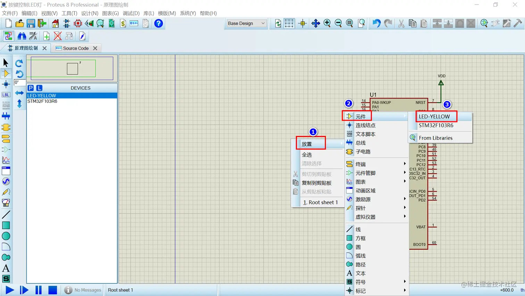Screen dimensions: 525x296
Task: Select the Generator mode tool in sidebar
Action: (x=6, y=181)
